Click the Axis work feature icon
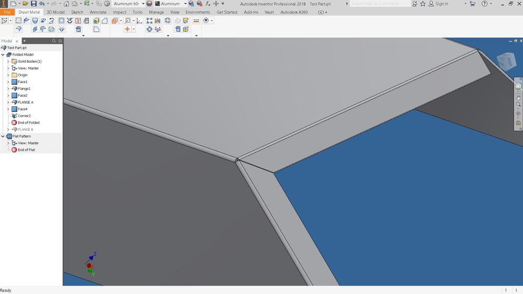The height and width of the screenshot is (294, 523). 127,21
